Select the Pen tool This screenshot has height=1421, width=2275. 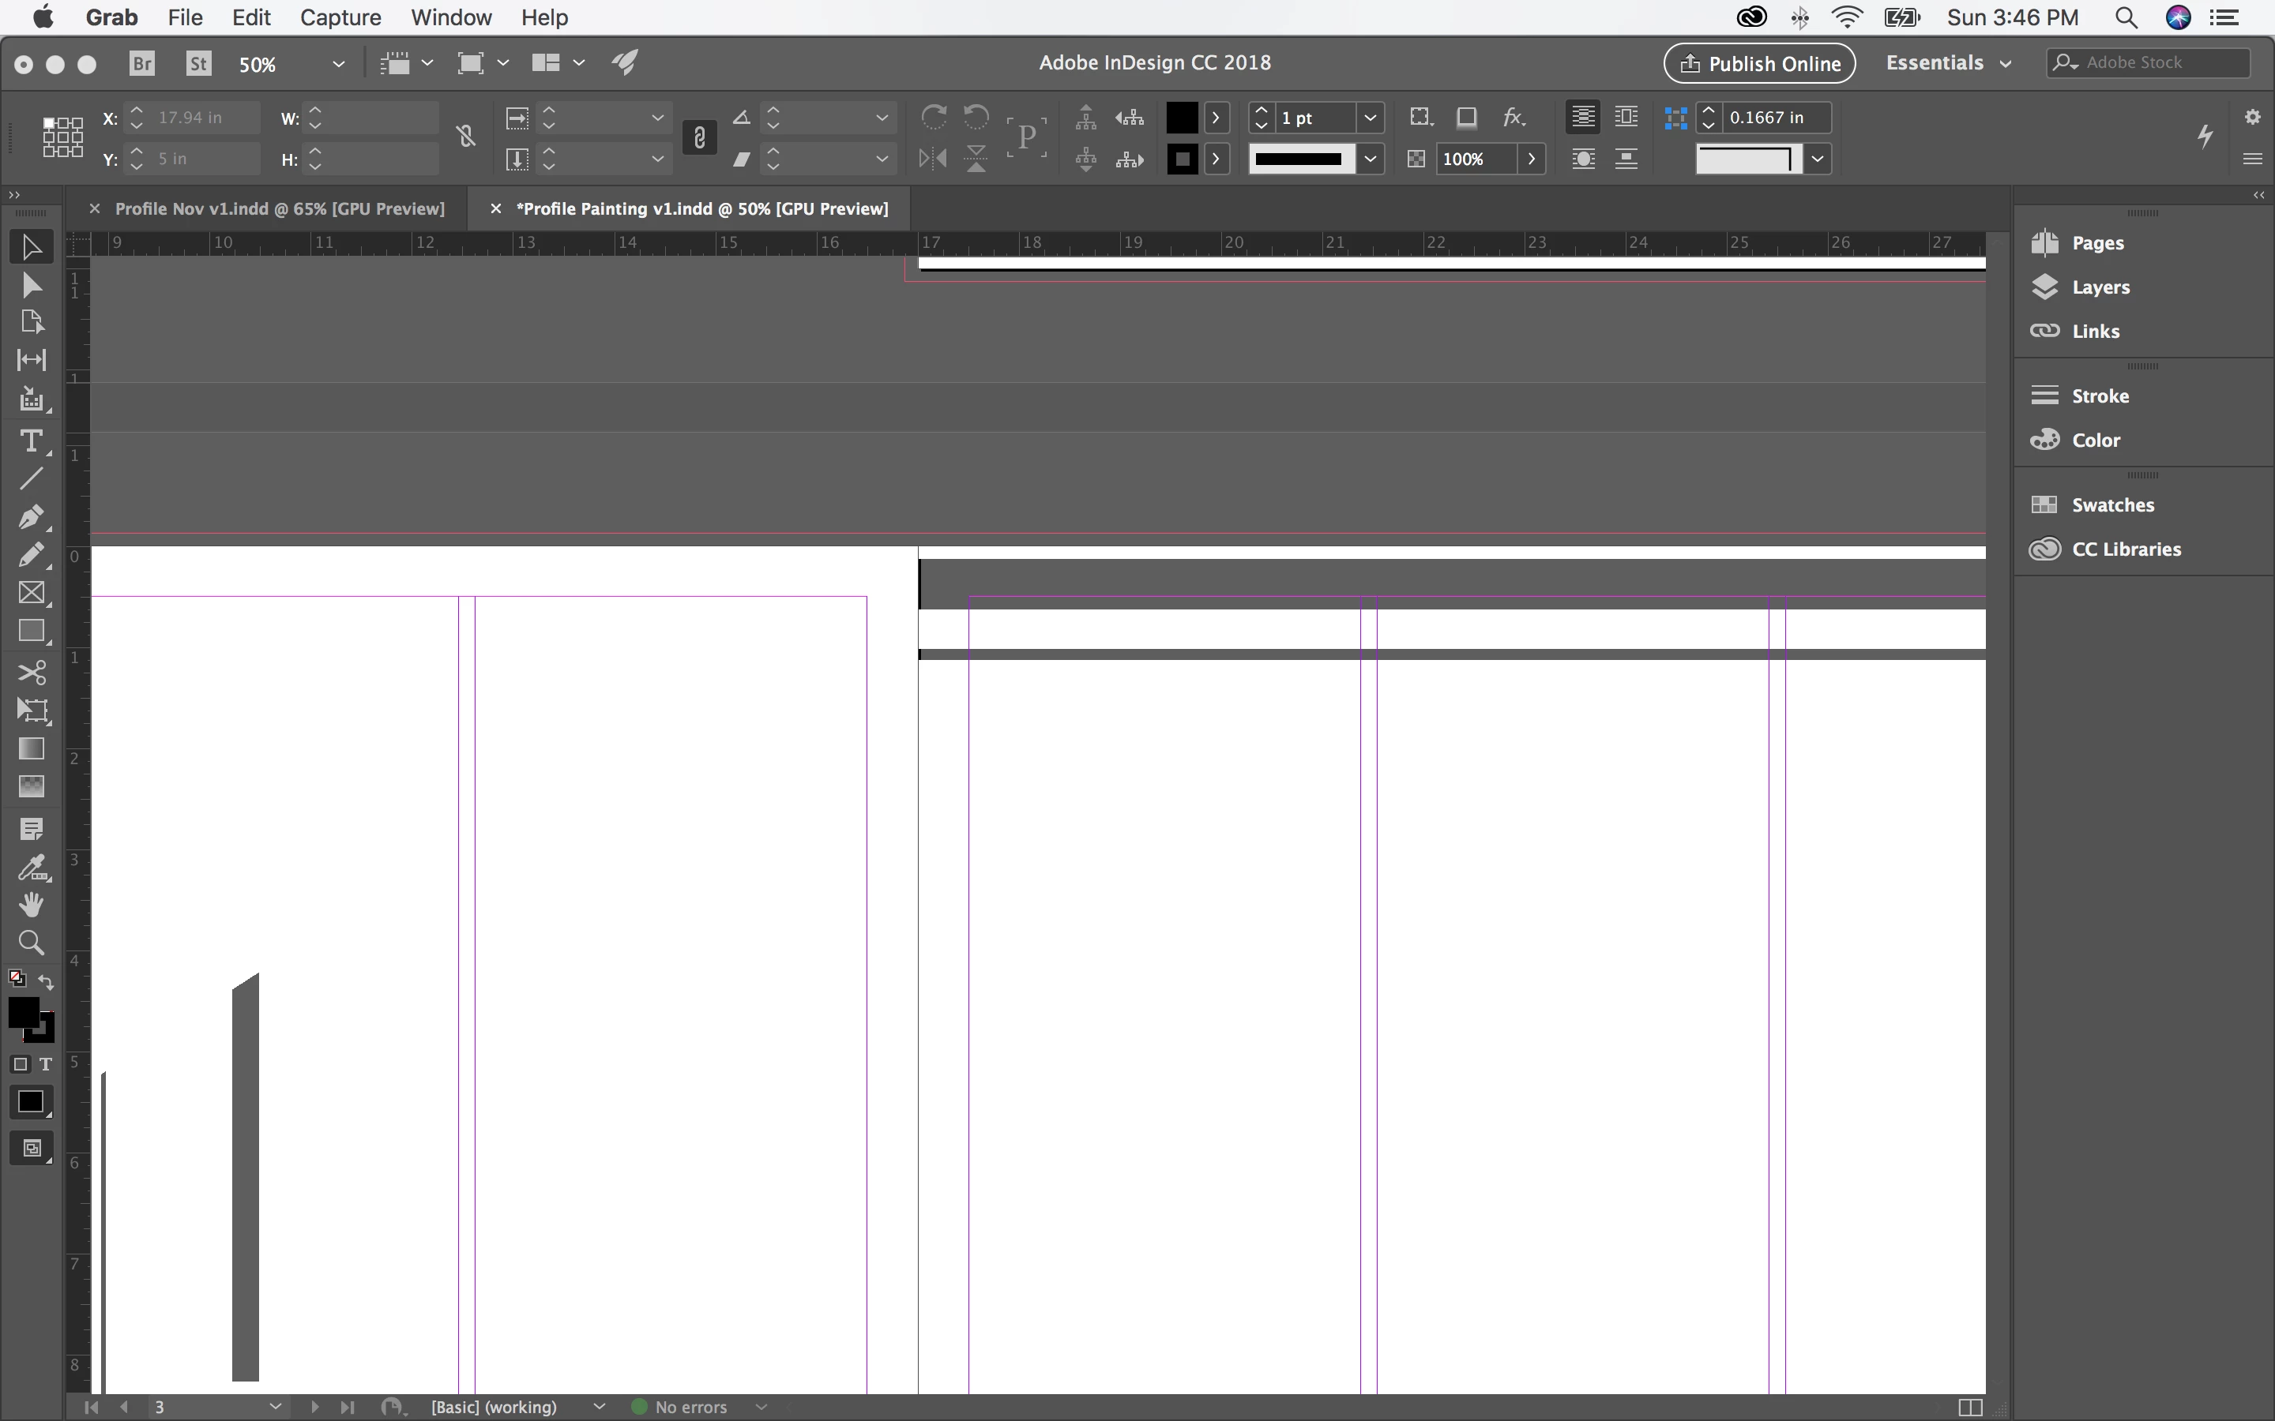(31, 517)
